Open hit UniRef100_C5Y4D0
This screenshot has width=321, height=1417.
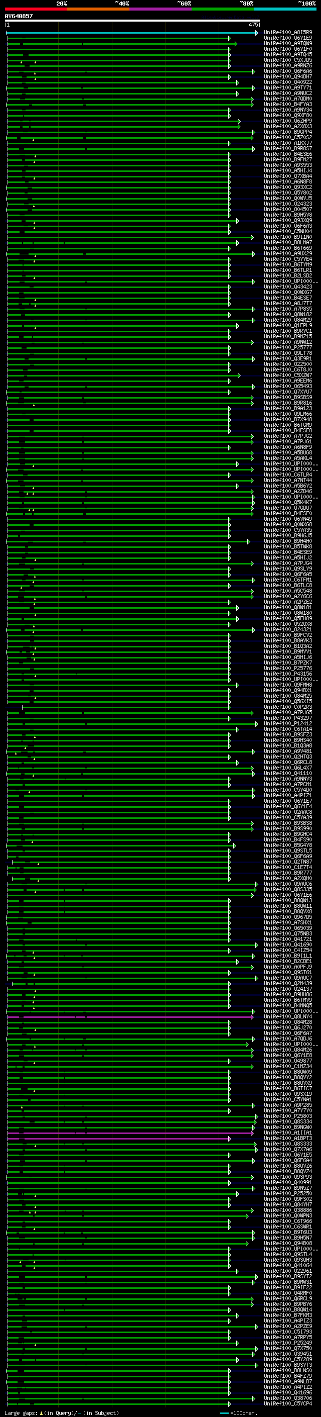(288, 790)
